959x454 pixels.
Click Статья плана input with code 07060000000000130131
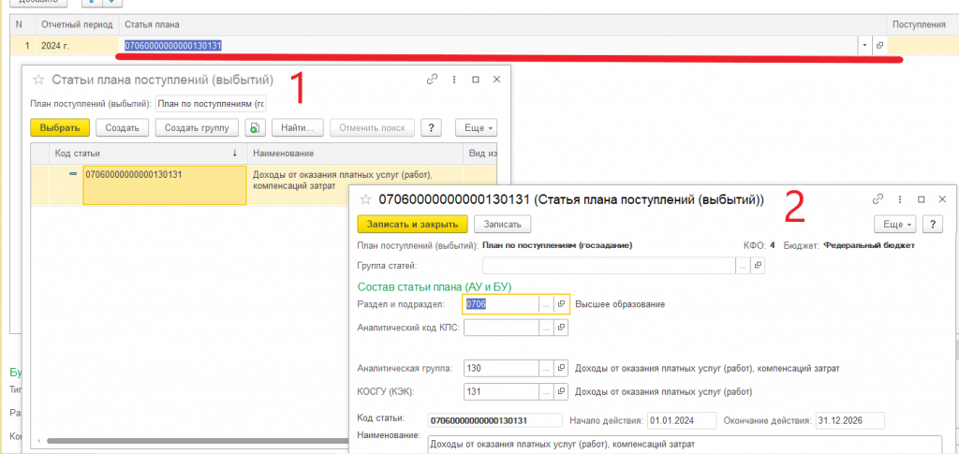(489, 45)
